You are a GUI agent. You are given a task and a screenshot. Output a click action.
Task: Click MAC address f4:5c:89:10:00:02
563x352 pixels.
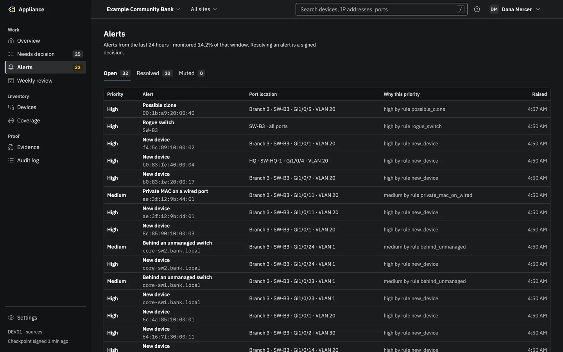coord(169,147)
